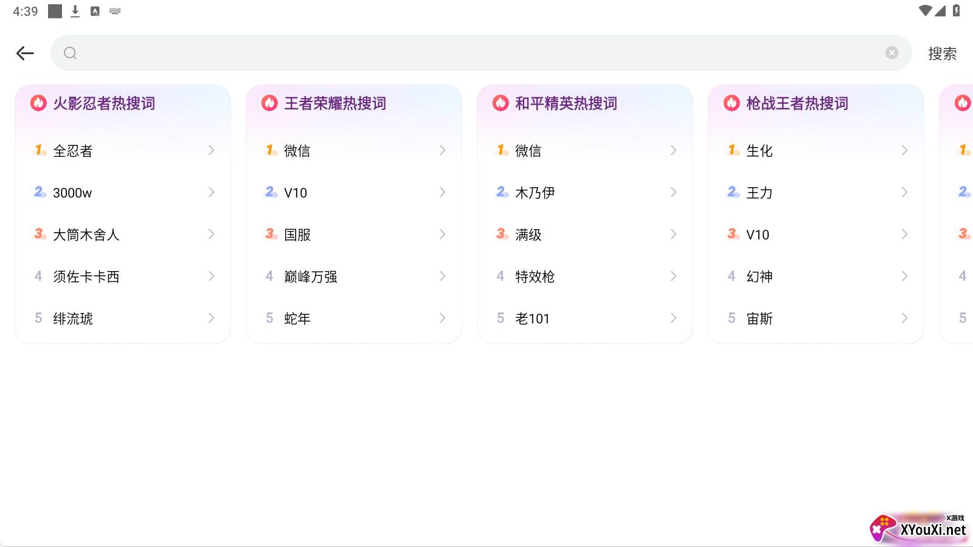Tap the back arrow icon
973x547 pixels.
[25, 53]
